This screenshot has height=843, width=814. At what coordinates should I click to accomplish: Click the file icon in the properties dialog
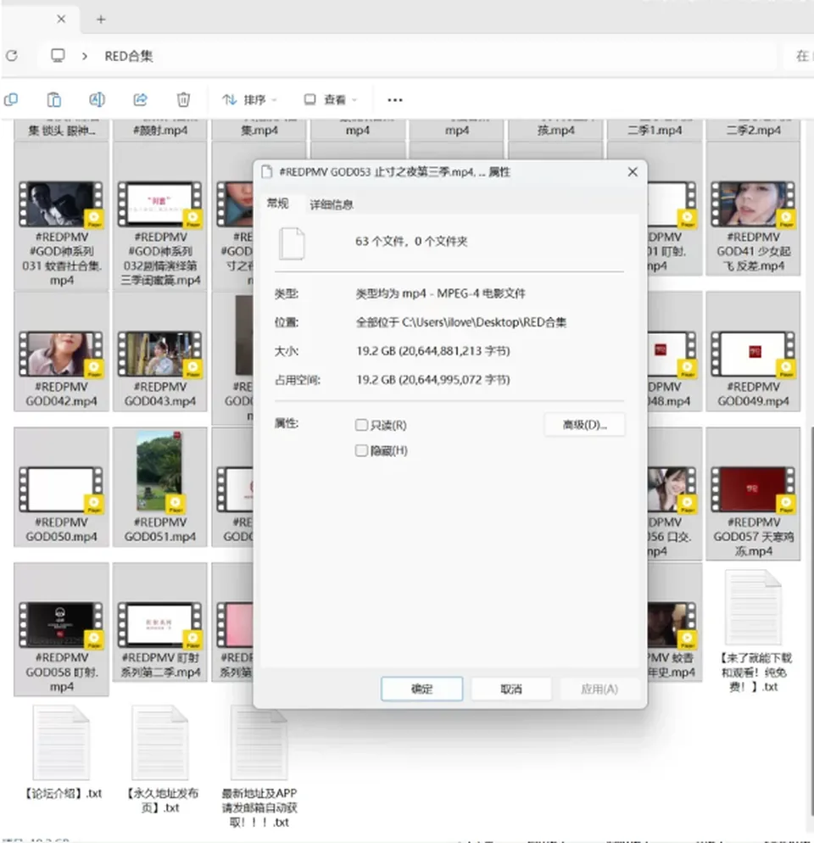[x=292, y=243]
